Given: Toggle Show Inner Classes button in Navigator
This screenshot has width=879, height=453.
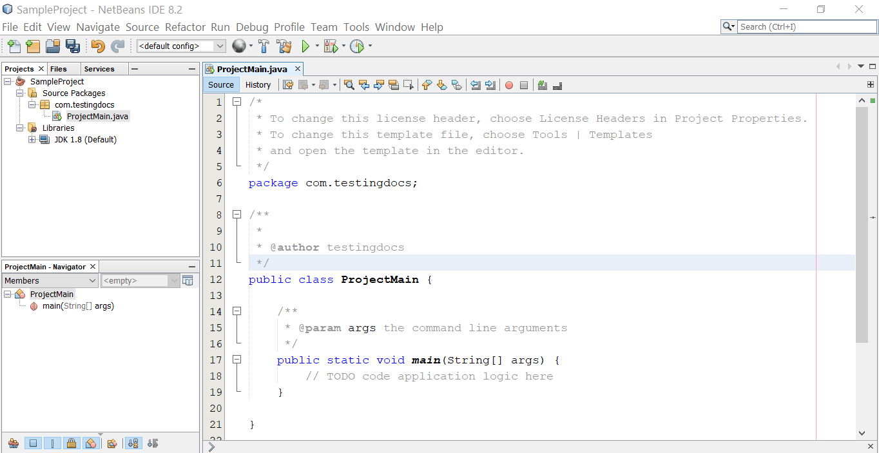Looking at the screenshot, I should point(91,443).
